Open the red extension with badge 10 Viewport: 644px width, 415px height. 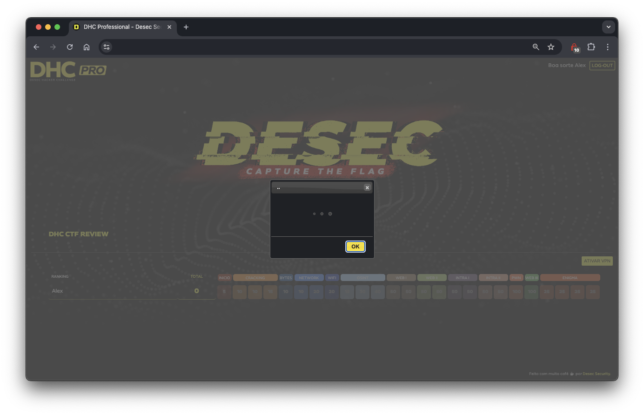tap(575, 47)
